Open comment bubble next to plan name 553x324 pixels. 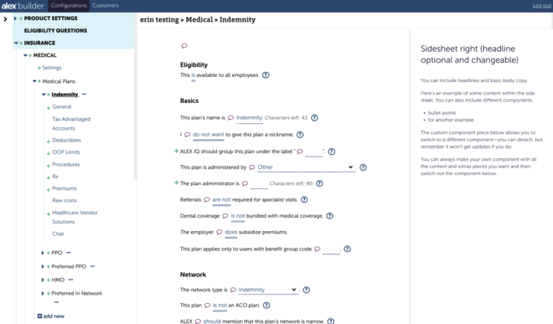click(231, 118)
